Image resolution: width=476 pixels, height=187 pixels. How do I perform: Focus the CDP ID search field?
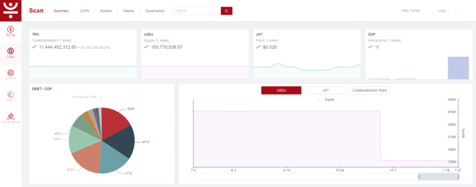(x=196, y=11)
